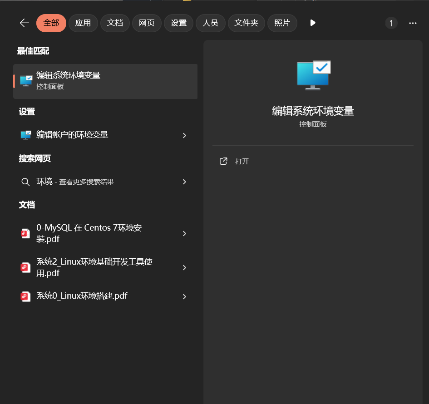
Task: Expand the chevron for 编辑帐户的环境变量
Action: coord(184,135)
